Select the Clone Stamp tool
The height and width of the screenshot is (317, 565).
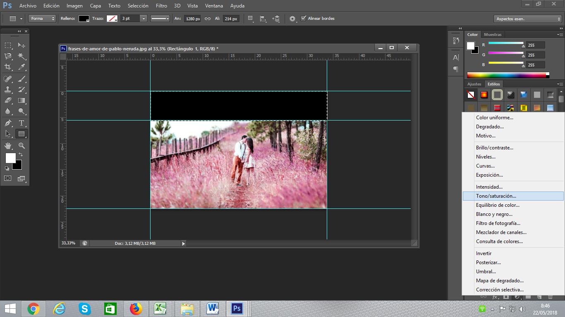coord(8,90)
